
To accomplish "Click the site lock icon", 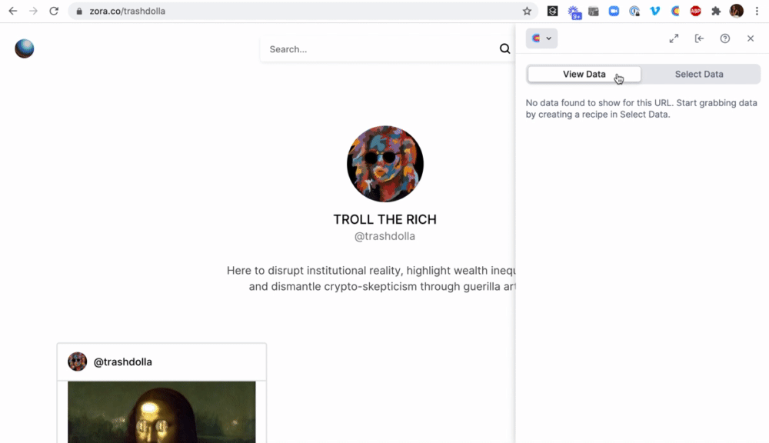I will pyautogui.click(x=79, y=11).
